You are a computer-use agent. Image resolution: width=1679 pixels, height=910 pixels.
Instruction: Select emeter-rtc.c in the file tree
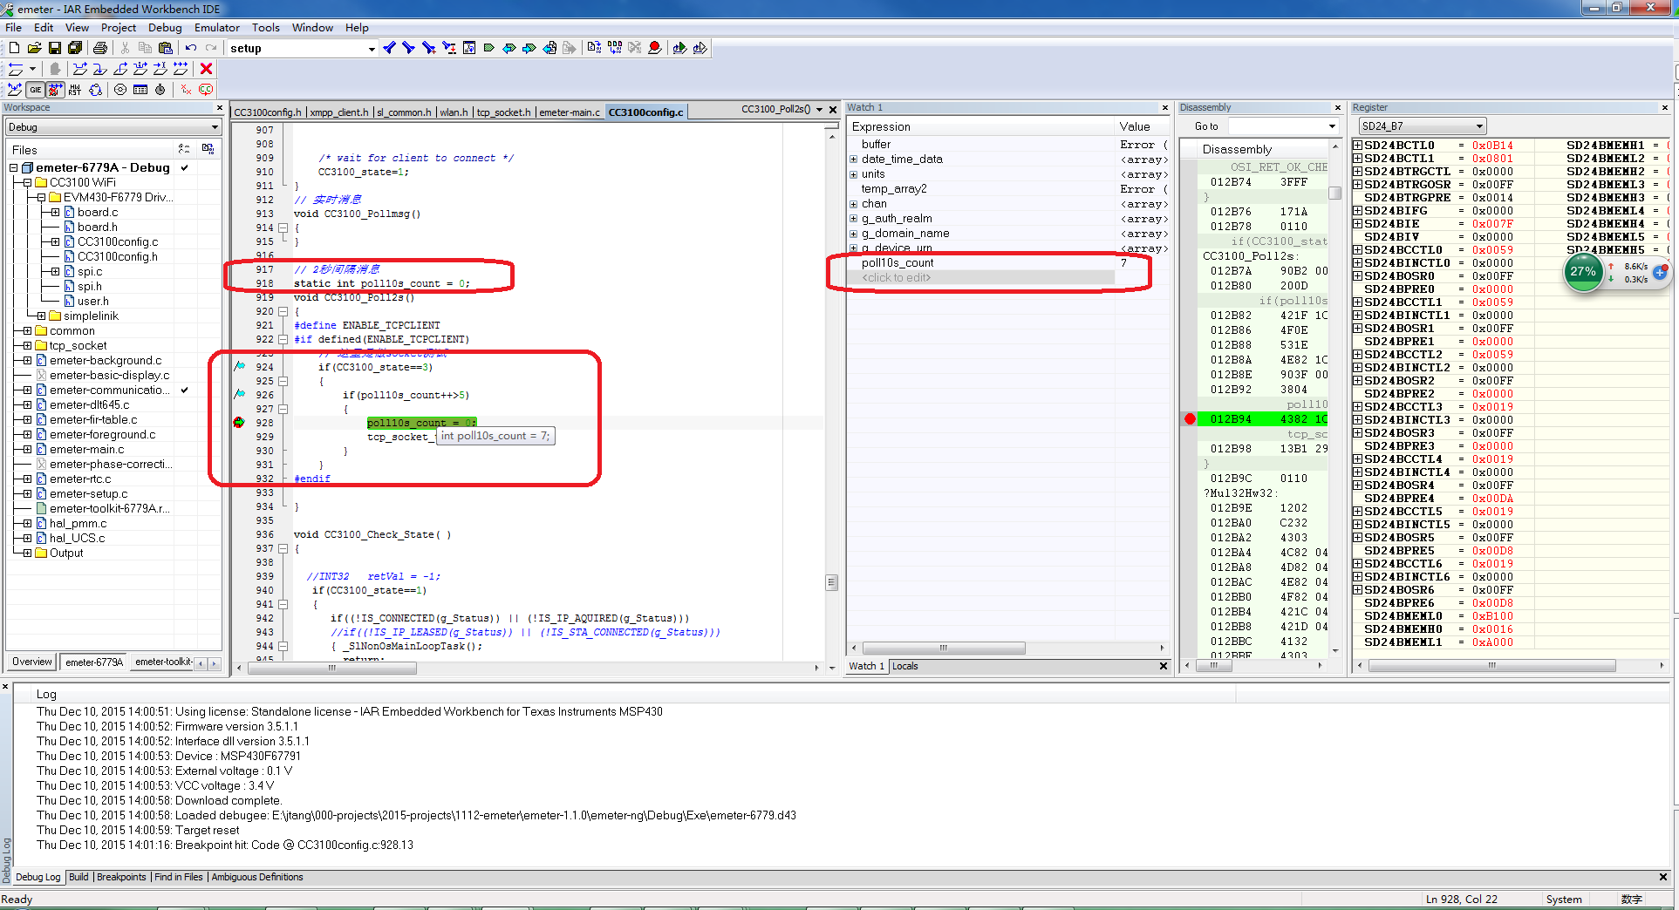[x=80, y=479]
